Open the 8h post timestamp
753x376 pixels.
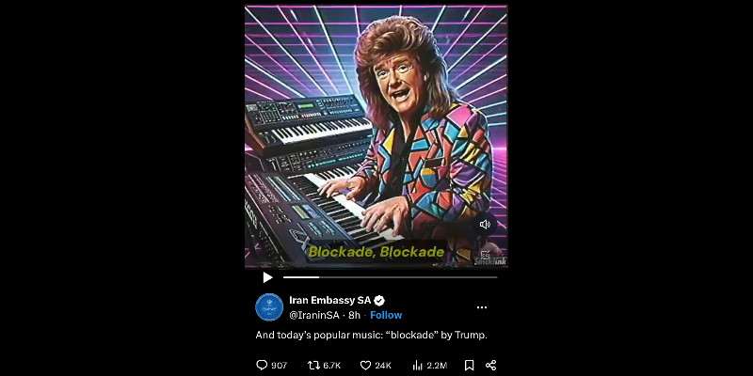coord(355,315)
